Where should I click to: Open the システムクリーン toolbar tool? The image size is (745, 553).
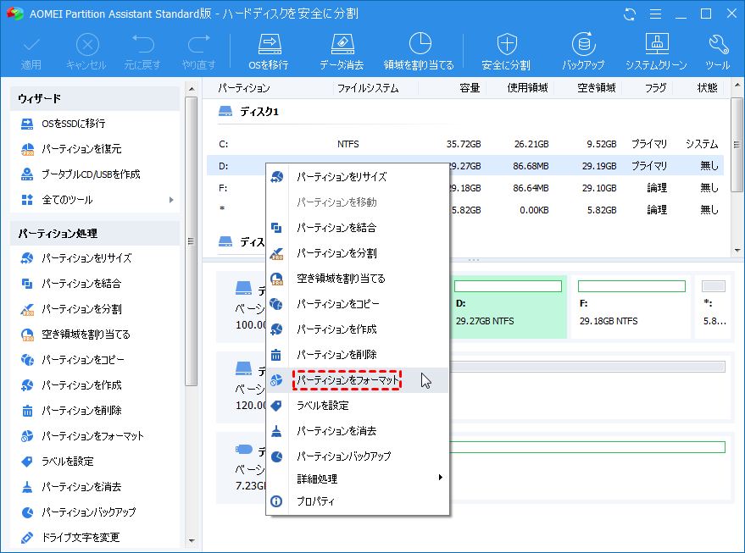(657, 52)
